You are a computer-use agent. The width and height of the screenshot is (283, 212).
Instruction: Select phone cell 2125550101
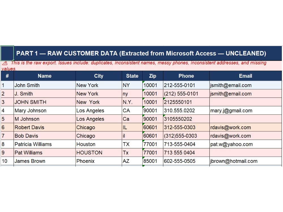pyautogui.click(x=186, y=102)
